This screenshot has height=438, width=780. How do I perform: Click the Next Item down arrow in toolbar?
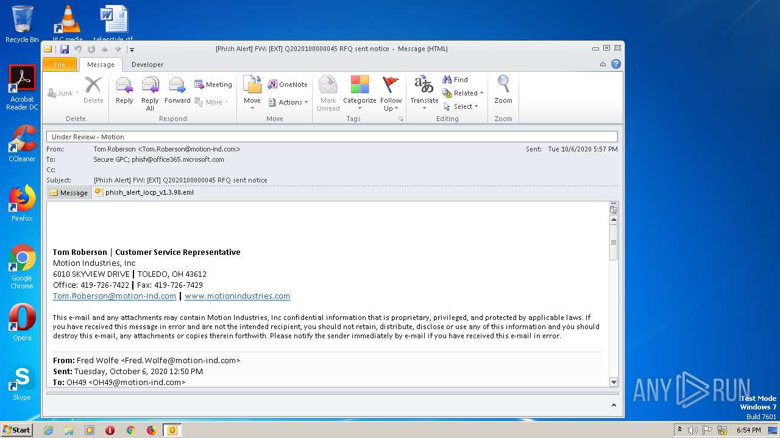click(x=118, y=49)
